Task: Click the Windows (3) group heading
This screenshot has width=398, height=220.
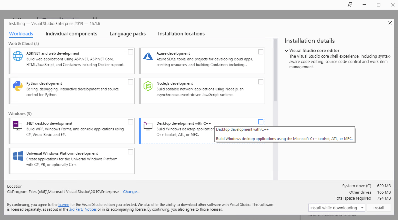Action: click(x=20, y=114)
